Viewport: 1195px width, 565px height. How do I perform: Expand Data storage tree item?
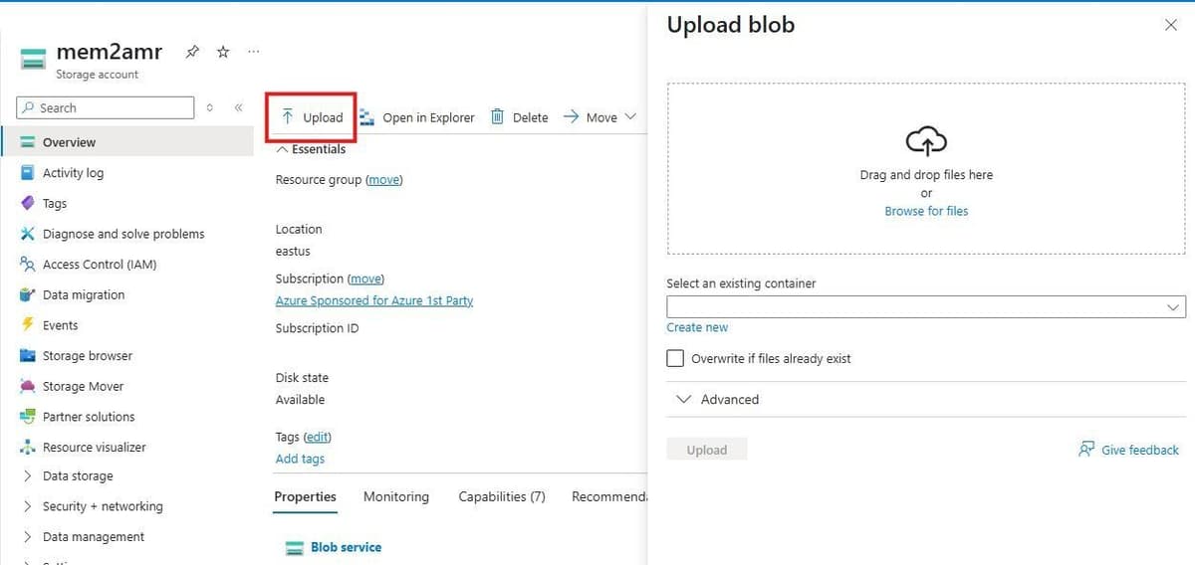click(x=28, y=476)
